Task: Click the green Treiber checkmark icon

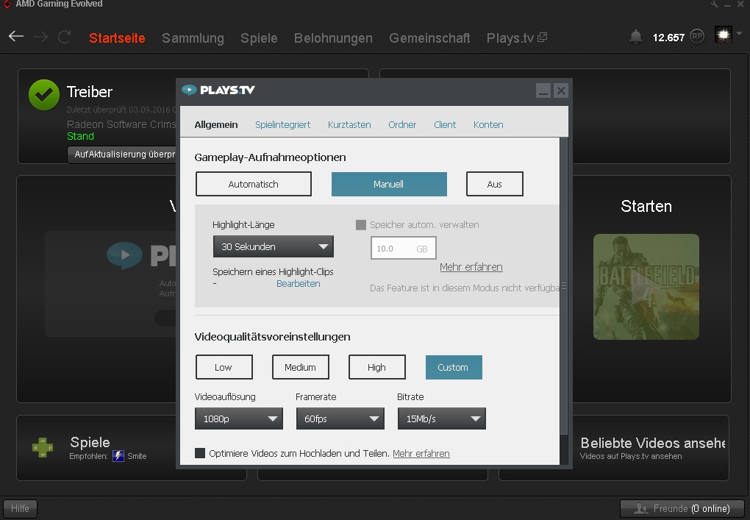Action: click(44, 95)
